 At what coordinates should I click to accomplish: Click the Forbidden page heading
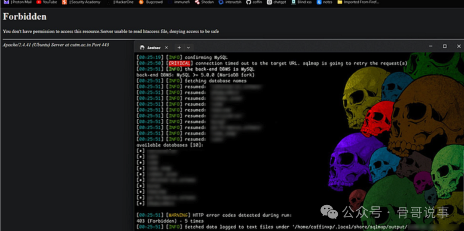click(24, 17)
